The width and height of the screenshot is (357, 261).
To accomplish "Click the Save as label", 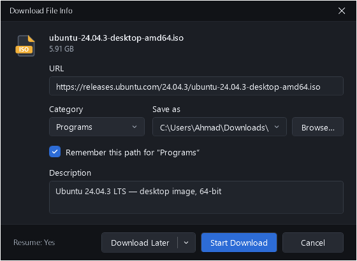I will (166, 109).
